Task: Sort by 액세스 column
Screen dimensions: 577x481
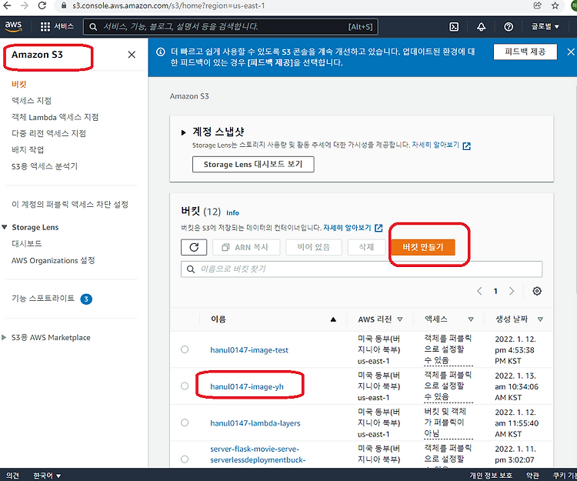Action: 471,319
